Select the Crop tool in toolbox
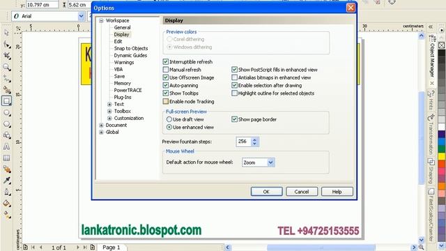446x251 pixels. [6, 56]
